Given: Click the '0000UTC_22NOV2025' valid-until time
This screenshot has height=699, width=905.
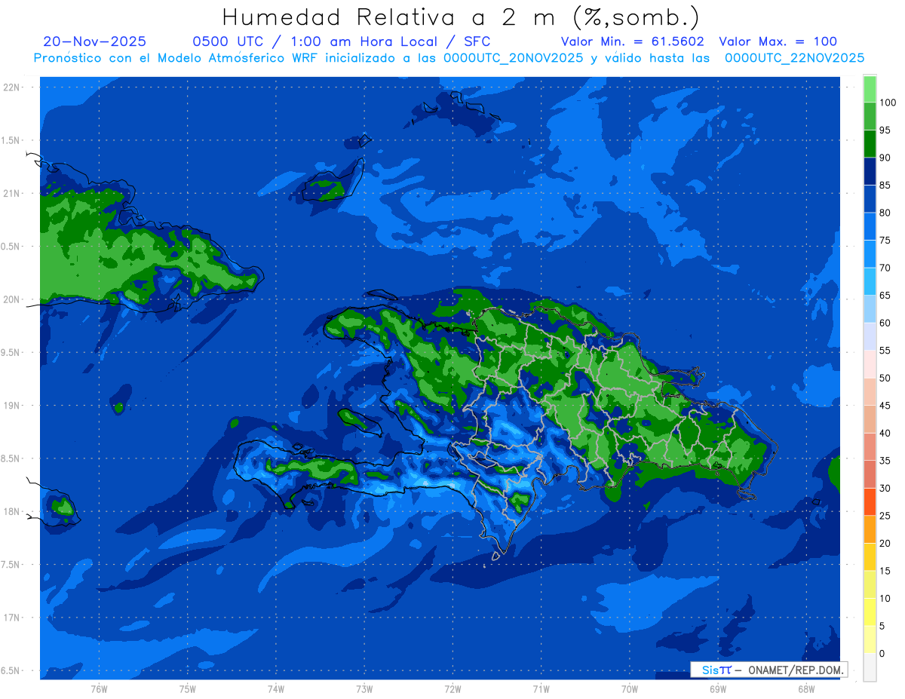Looking at the screenshot, I should coord(794,58).
